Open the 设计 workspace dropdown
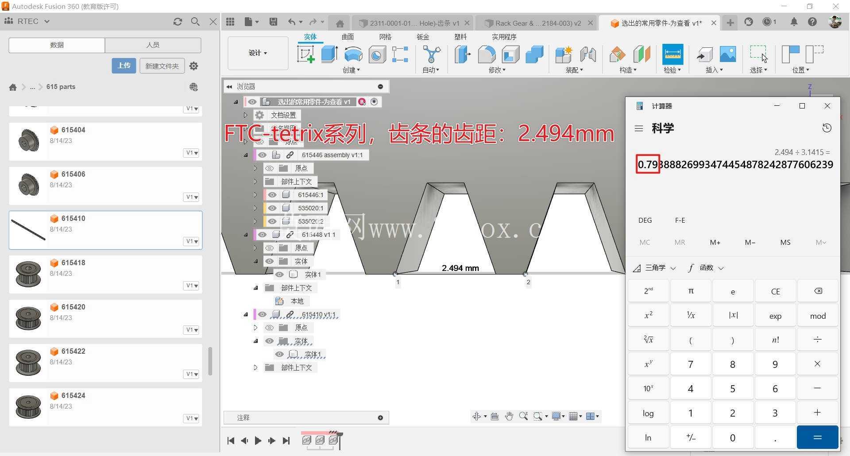This screenshot has width=850, height=456. coord(258,53)
